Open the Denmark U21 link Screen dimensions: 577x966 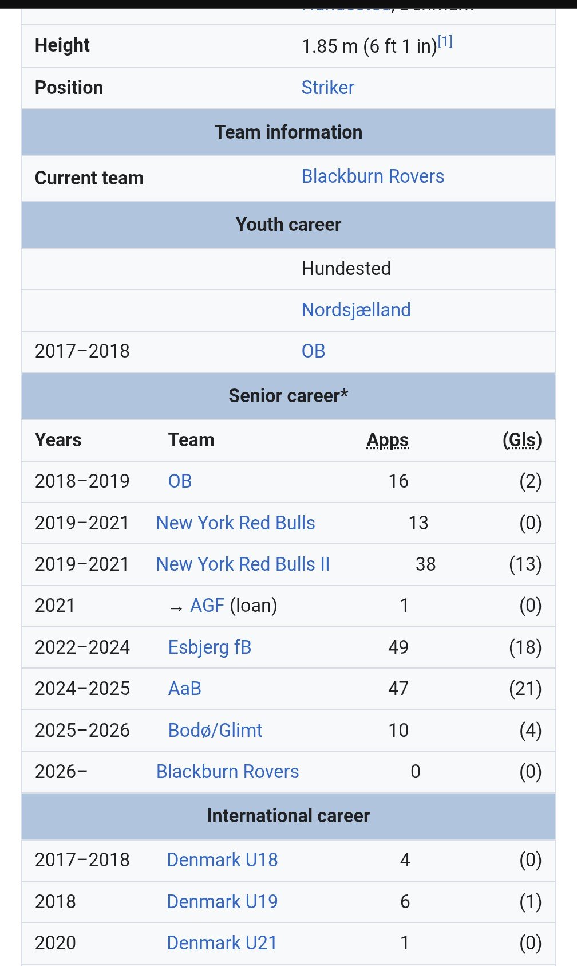pyautogui.click(x=222, y=943)
